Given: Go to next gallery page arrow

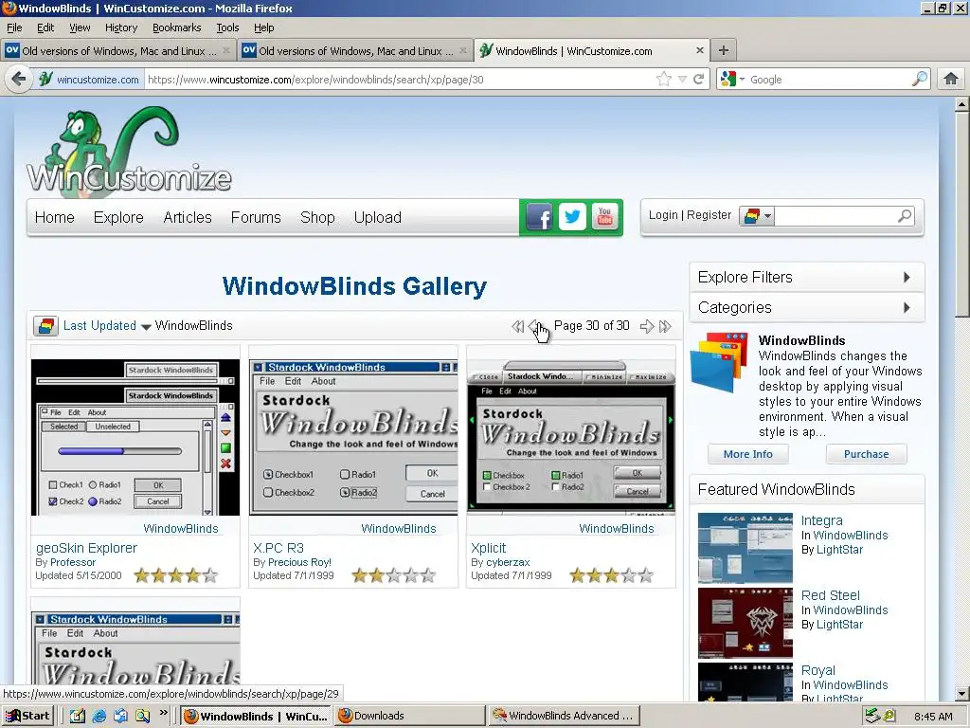Looking at the screenshot, I should [x=646, y=326].
